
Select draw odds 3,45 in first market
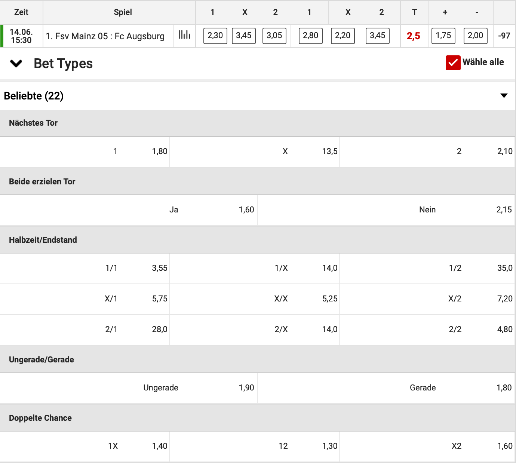244,36
